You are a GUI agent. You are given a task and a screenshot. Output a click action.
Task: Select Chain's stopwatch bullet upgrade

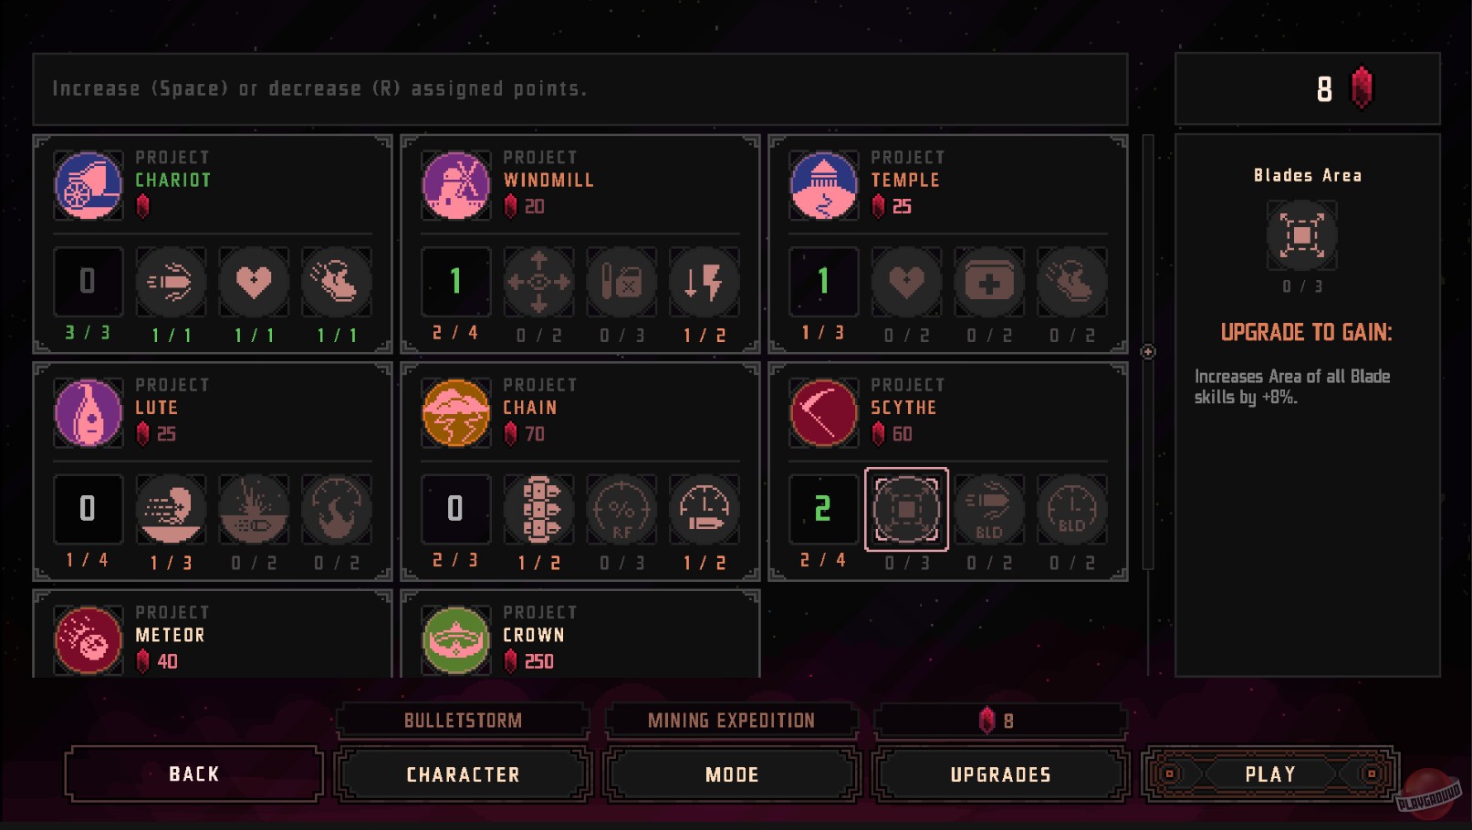704,509
